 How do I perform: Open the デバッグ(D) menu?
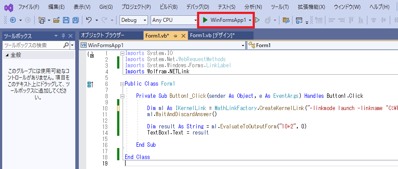pyautogui.click(x=198, y=7)
